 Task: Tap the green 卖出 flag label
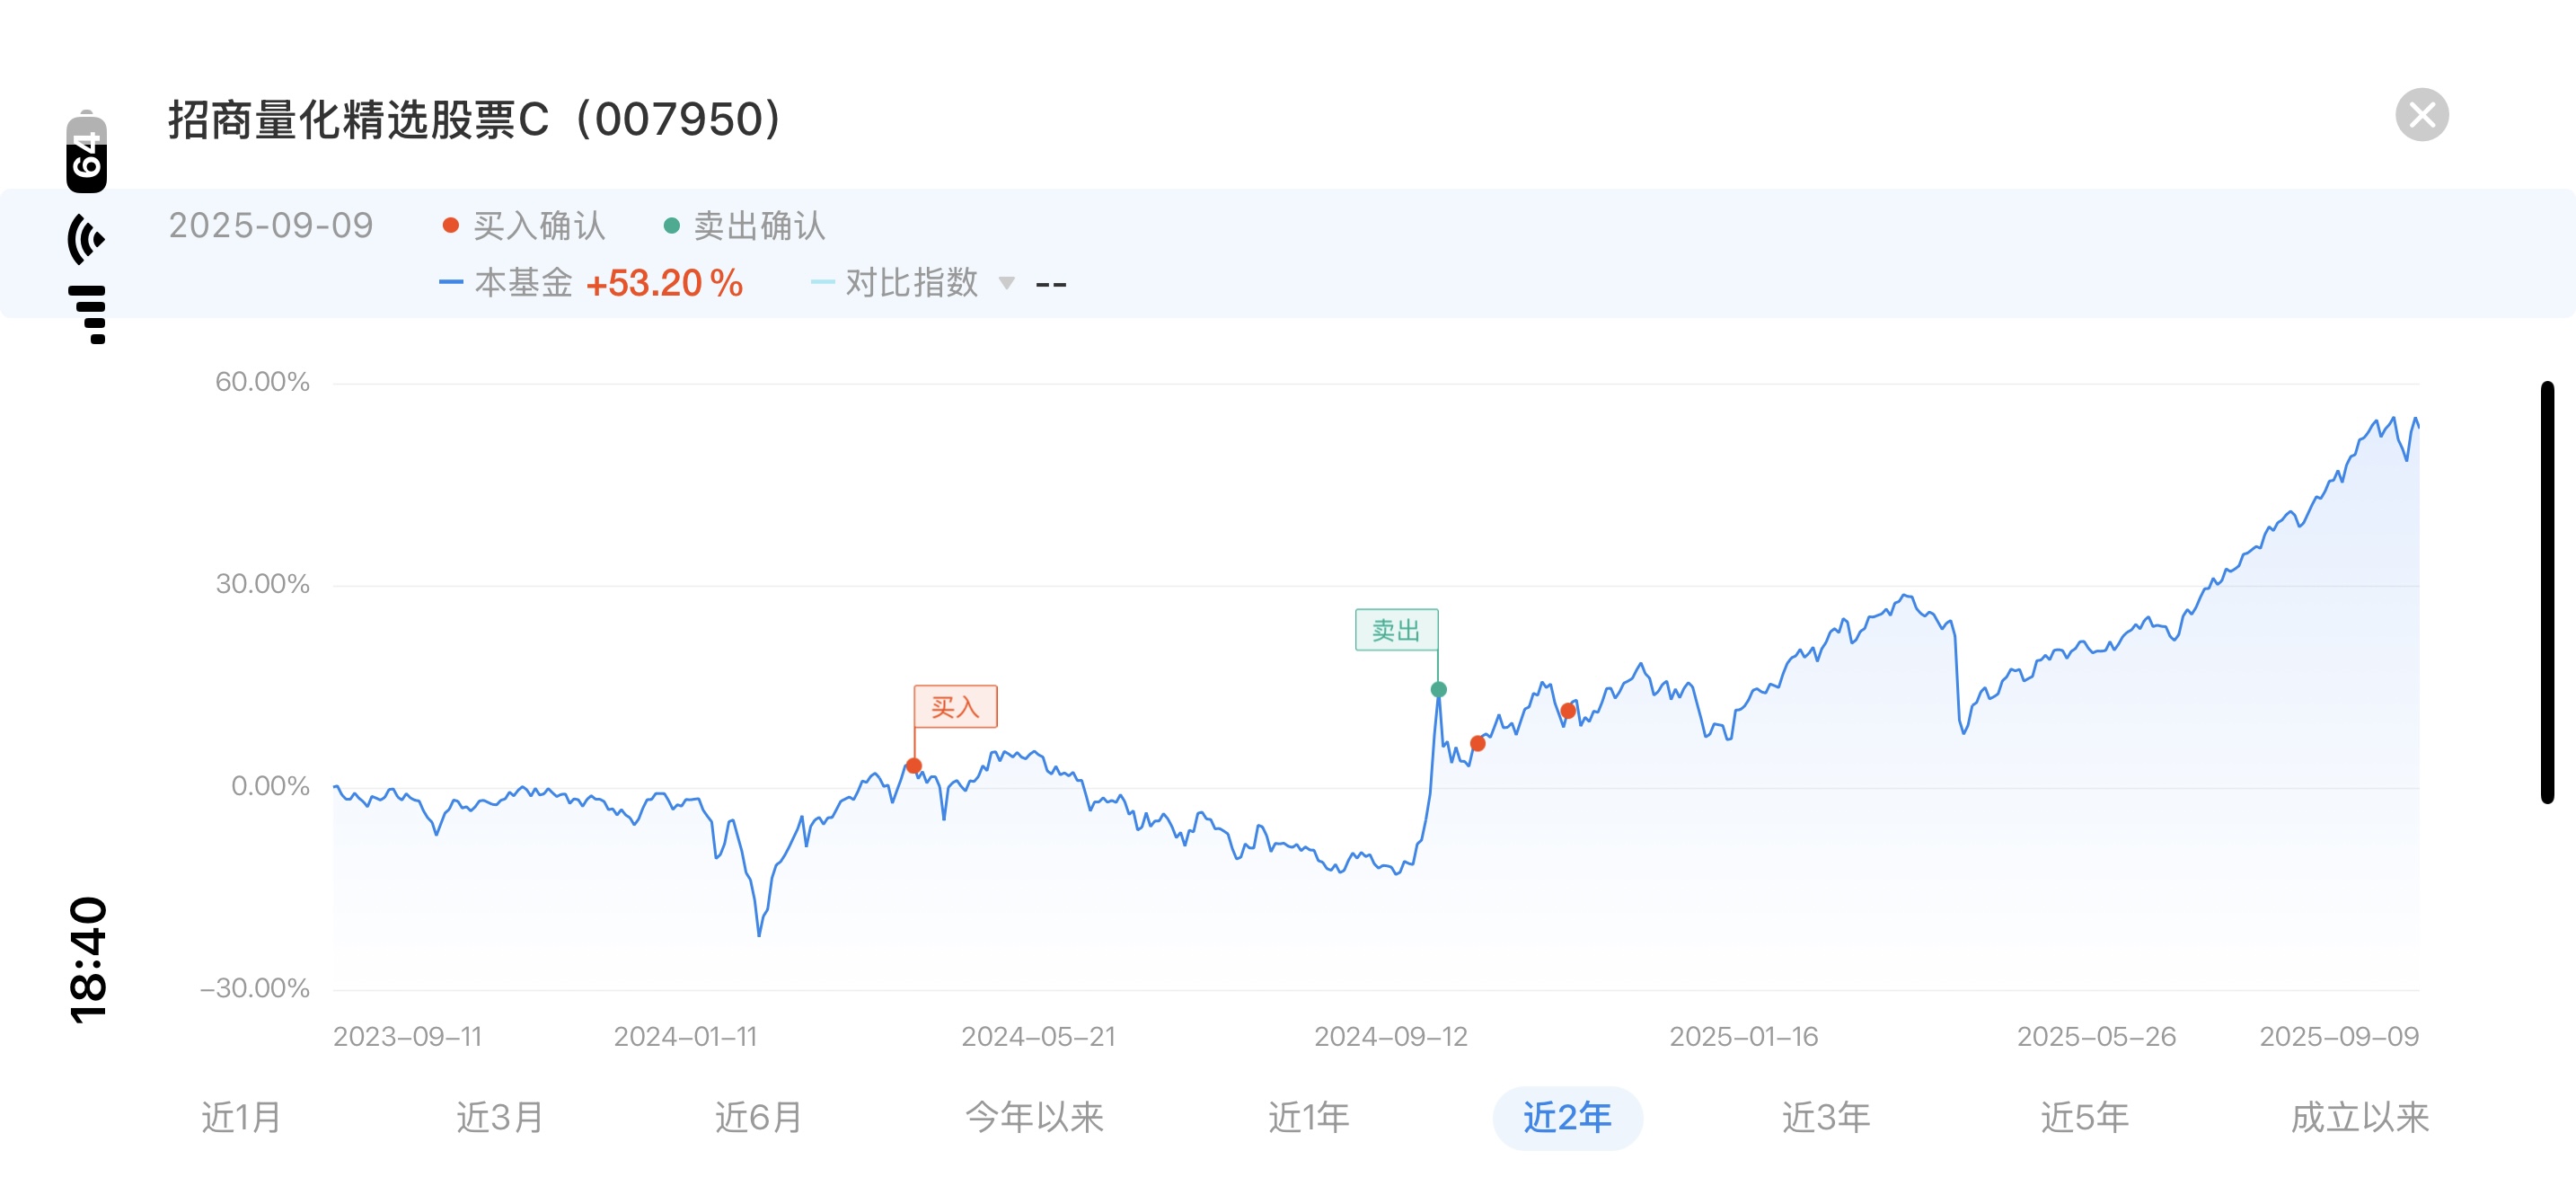tap(1396, 630)
